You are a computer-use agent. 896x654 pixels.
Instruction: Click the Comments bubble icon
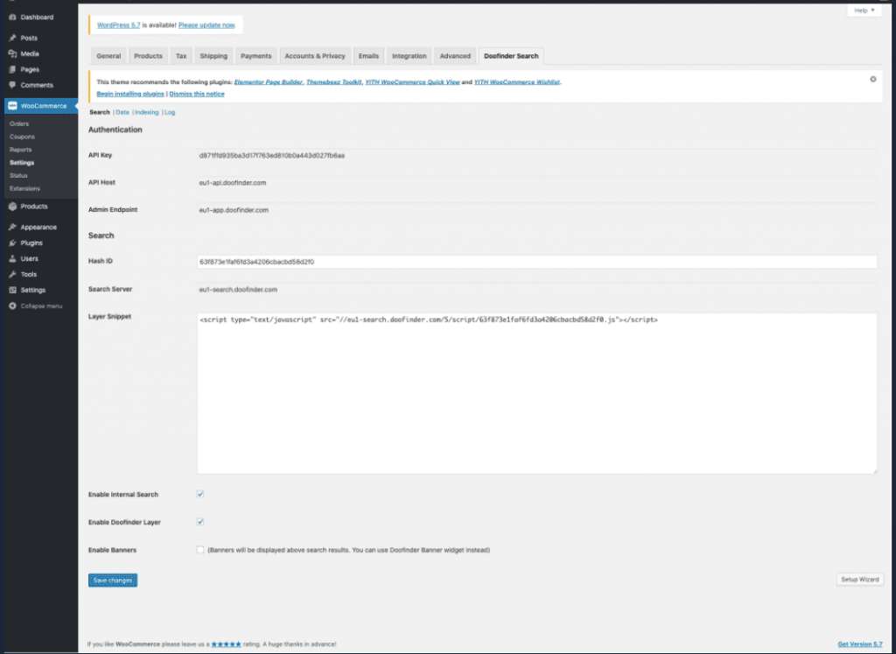click(x=11, y=85)
